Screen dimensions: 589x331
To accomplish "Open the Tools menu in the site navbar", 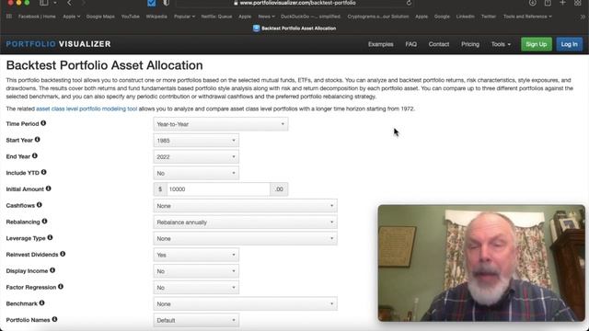I will 501,44.
